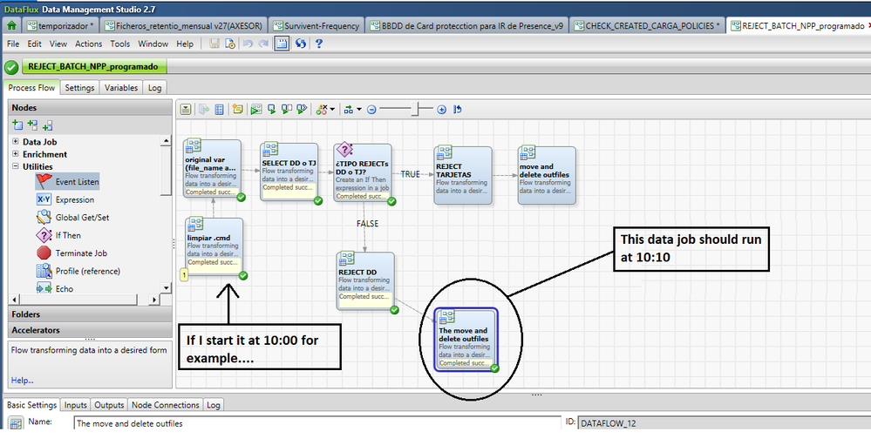Pick the Global Get/Set node
This screenshot has height=445, width=871.
pyautogui.click(x=81, y=217)
